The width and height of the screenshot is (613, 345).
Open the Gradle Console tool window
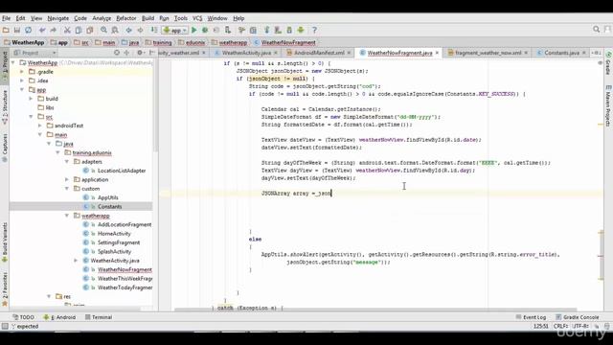pos(577,317)
